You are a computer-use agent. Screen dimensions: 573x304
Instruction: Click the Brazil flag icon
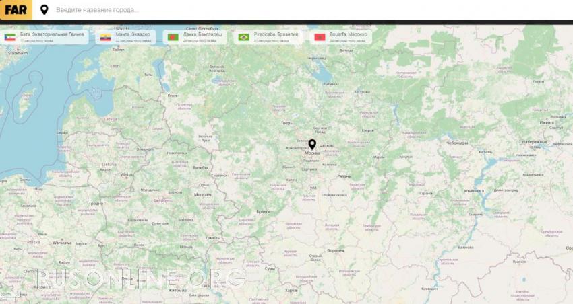(x=244, y=37)
